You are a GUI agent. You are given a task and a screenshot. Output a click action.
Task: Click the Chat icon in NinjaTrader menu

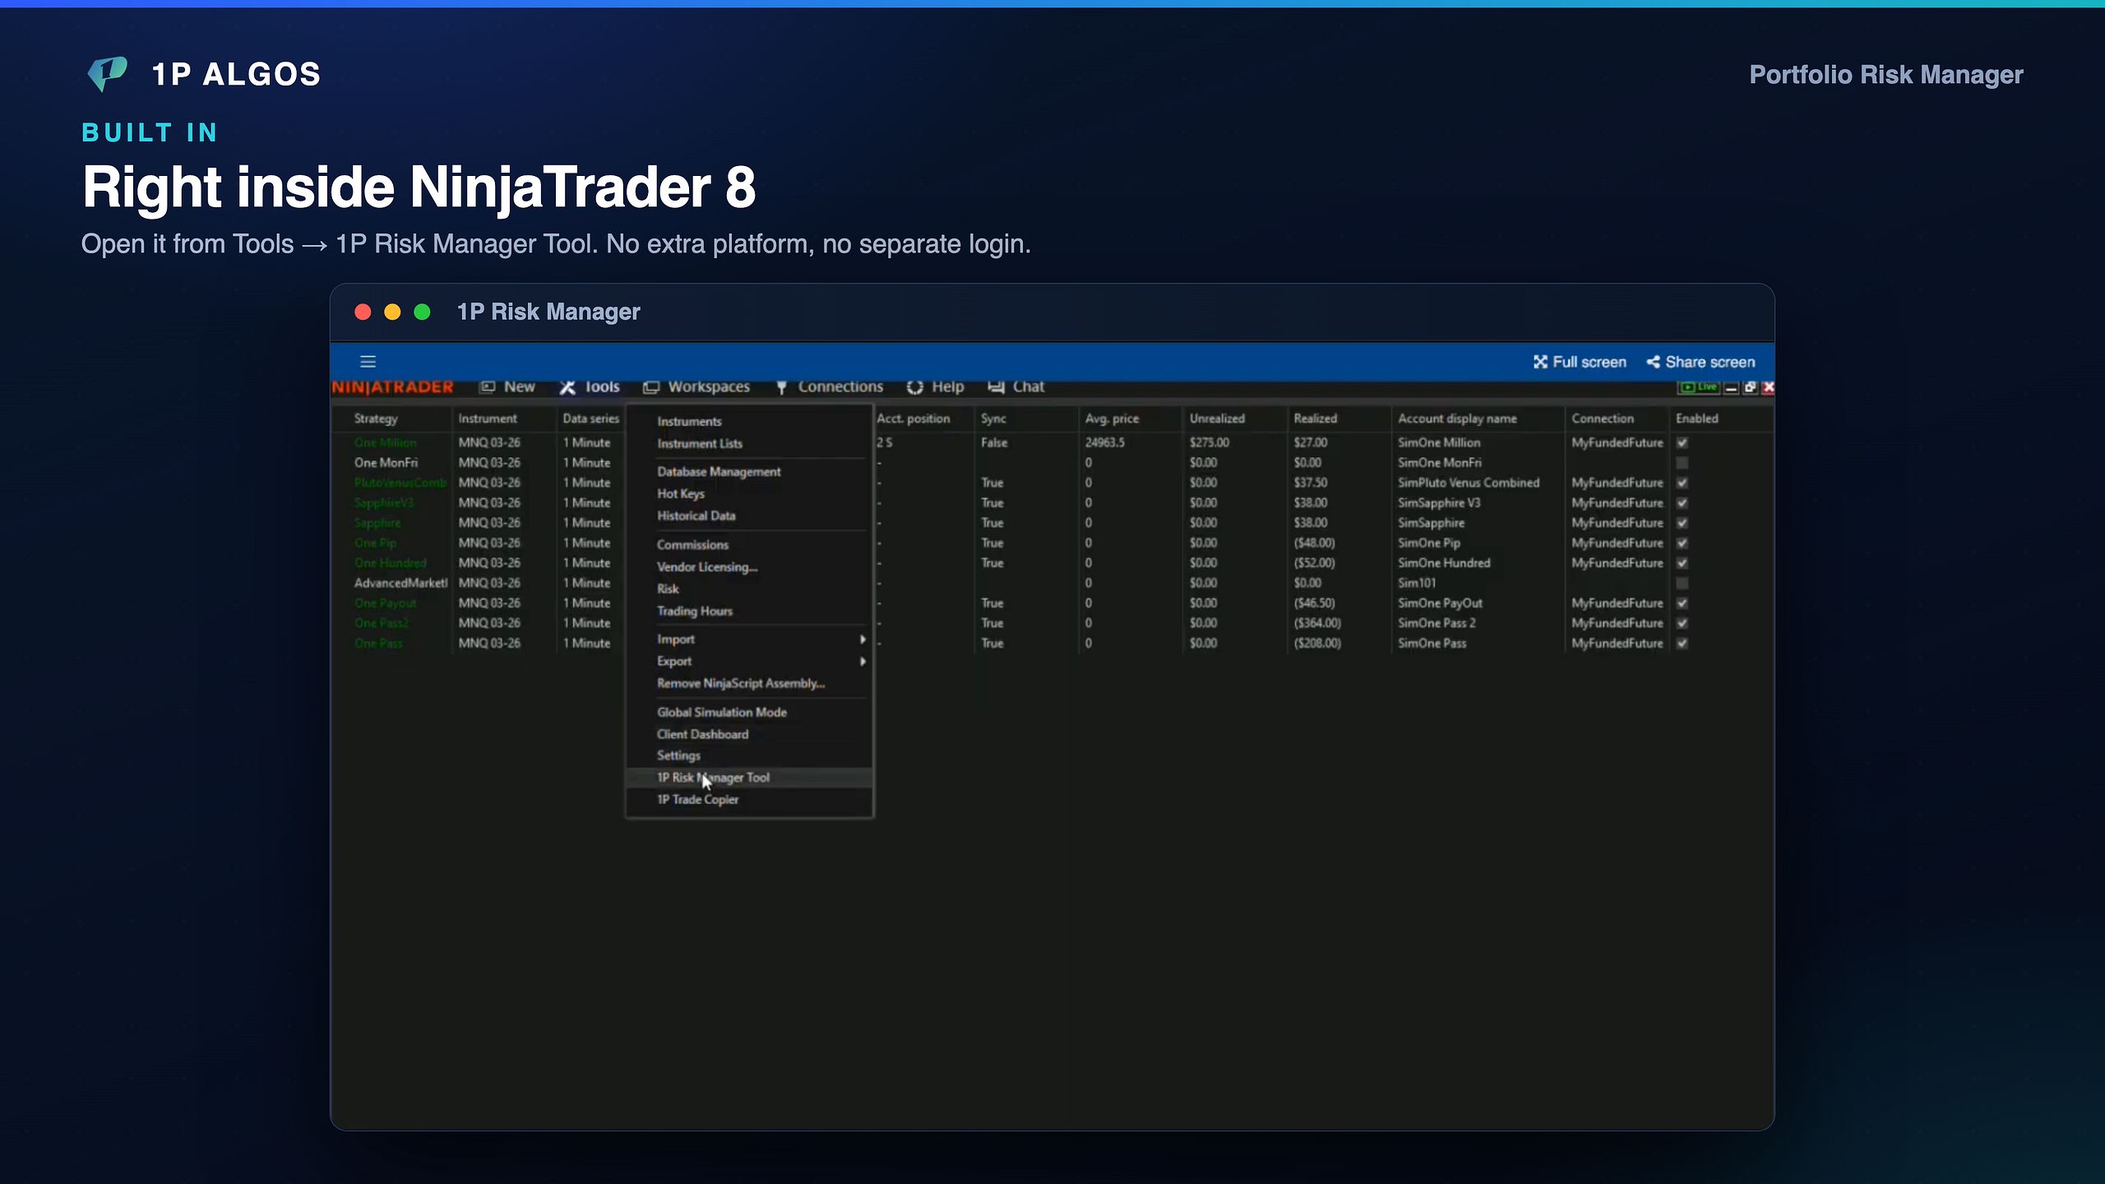(996, 387)
